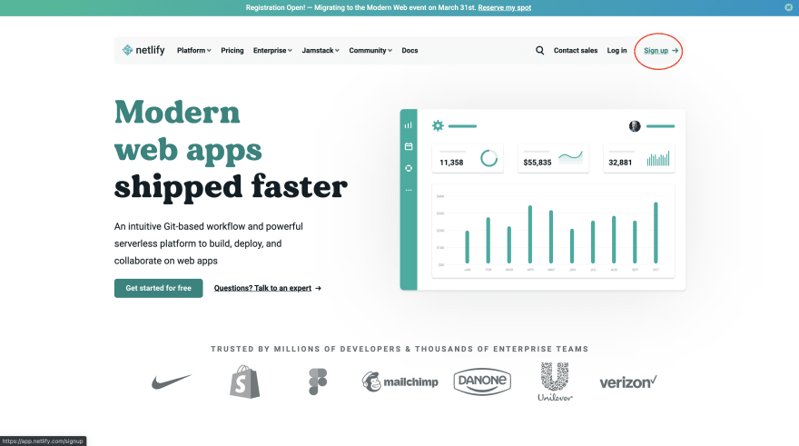The height and width of the screenshot is (446, 799).
Task: Click the mini bar chart beside 32,881
Action: pos(658,158)
